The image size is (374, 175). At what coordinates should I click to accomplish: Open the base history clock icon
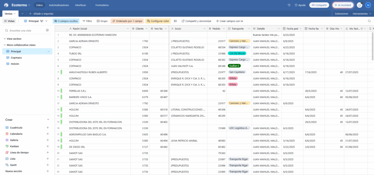(x=289, y=5)
